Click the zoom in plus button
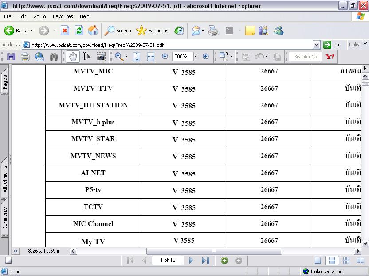 coord(206,56)
